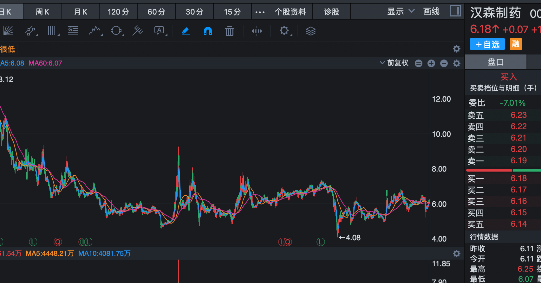Expand the 显示 dropdown

point(401,11)
